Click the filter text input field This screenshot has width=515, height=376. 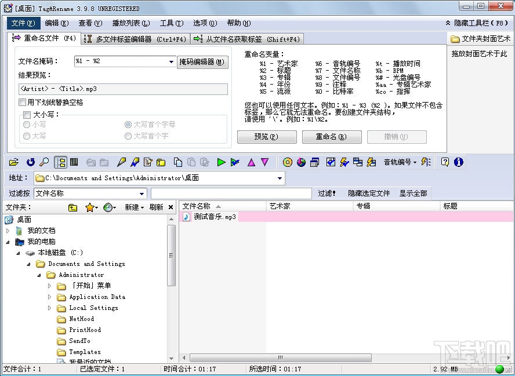coord(231,194)
